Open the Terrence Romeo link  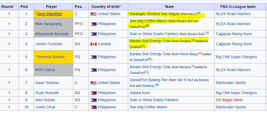51,57
